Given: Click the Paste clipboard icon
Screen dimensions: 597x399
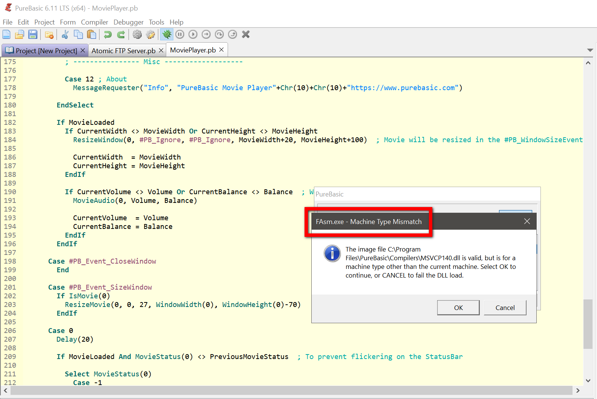Looking at the screenshot, I should [91, 35].
